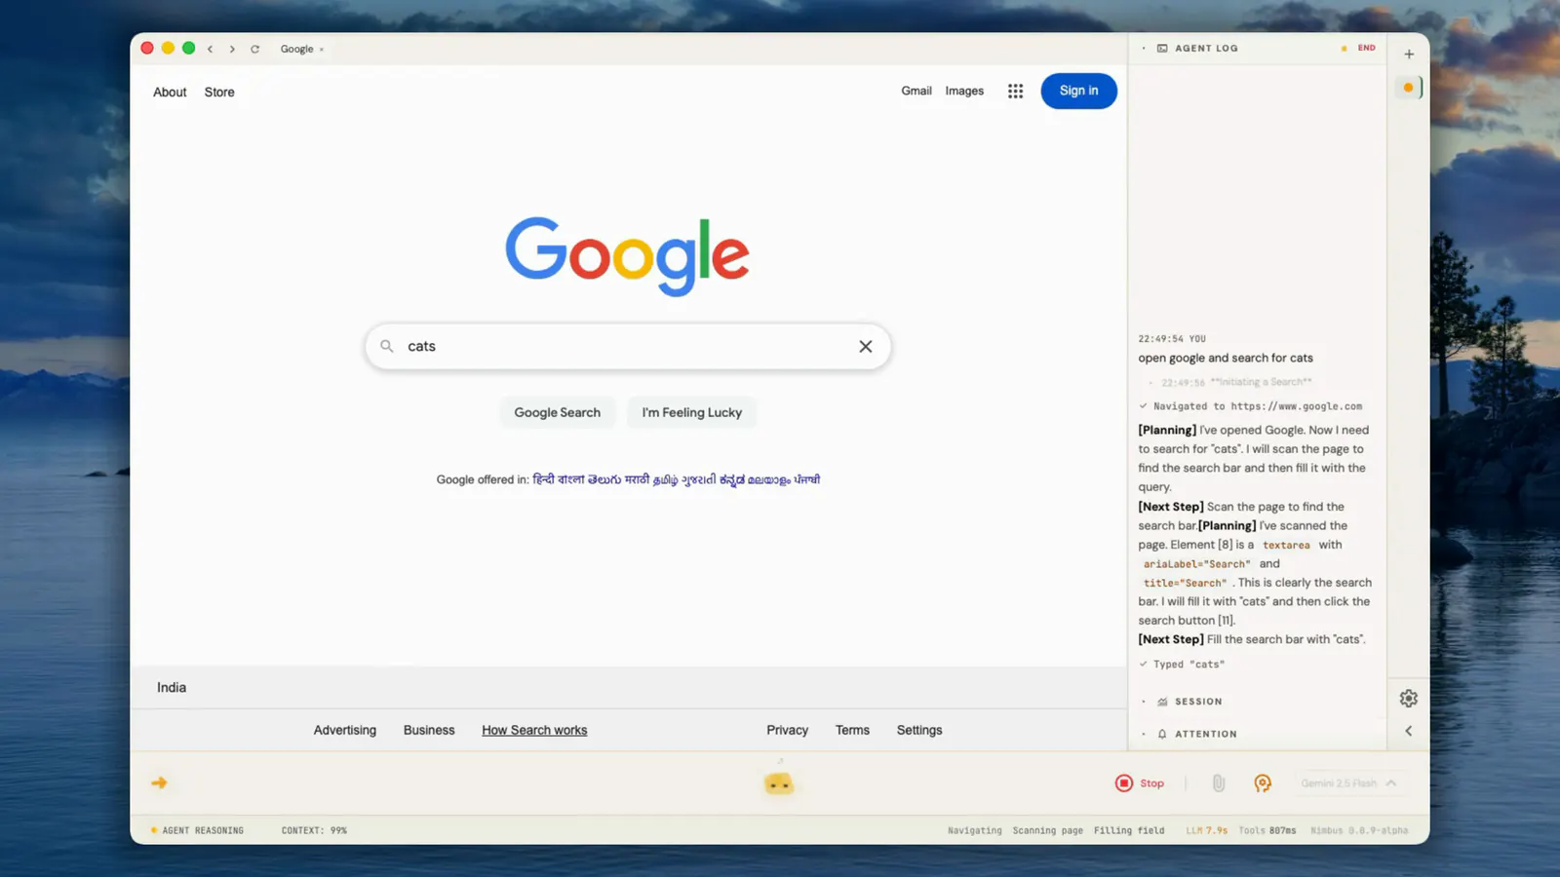Click the Attention bell icon
This screenshot has width=1560, height=877.
[1162, 734]
